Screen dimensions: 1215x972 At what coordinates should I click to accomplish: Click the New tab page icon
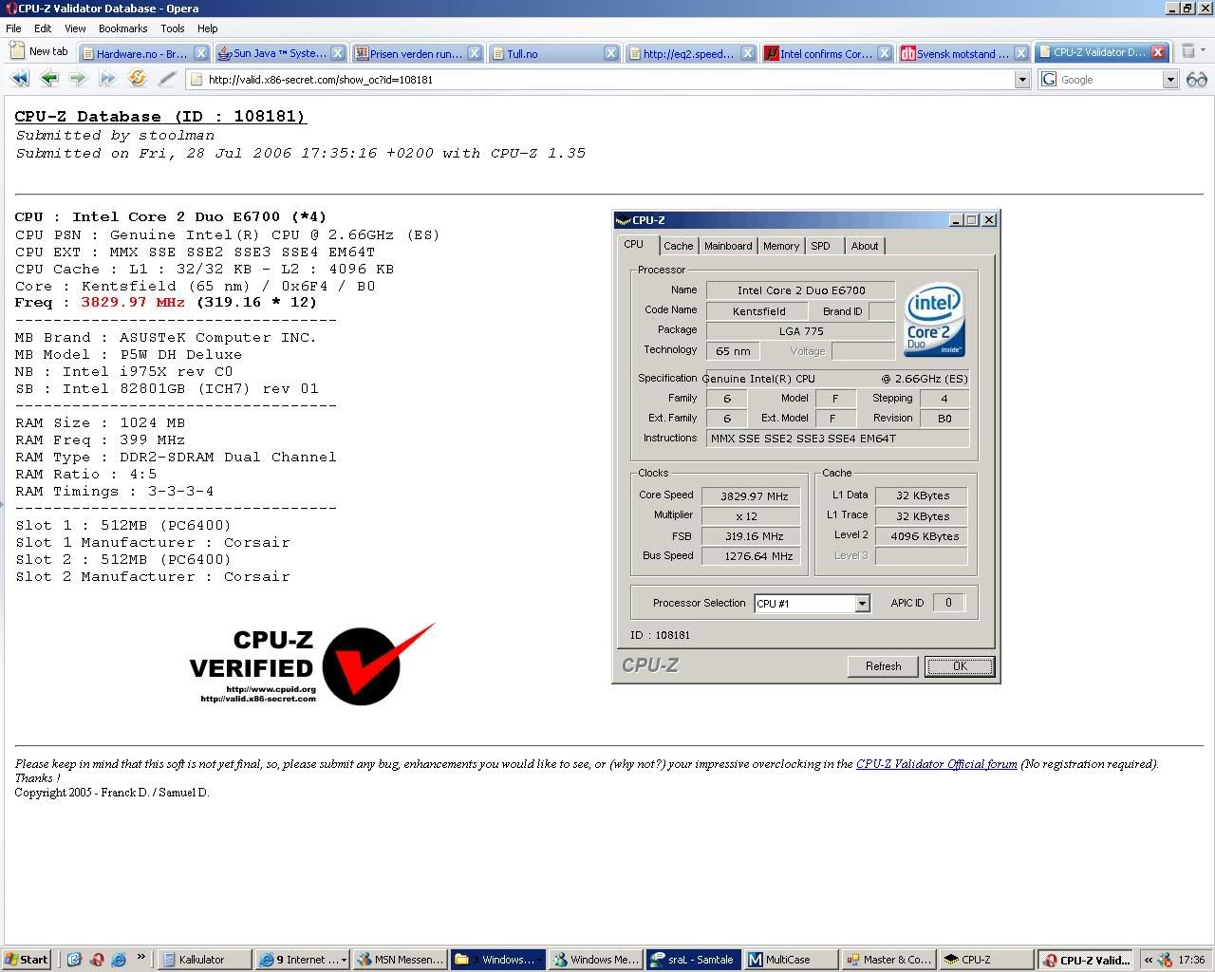[x=16, y=52]
